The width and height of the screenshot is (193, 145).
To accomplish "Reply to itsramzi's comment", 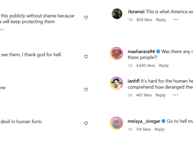I will (161, 20).
